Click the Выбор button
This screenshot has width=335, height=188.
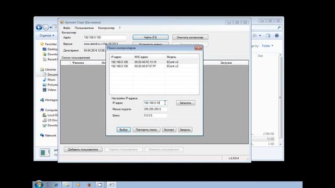coord(124,130)
